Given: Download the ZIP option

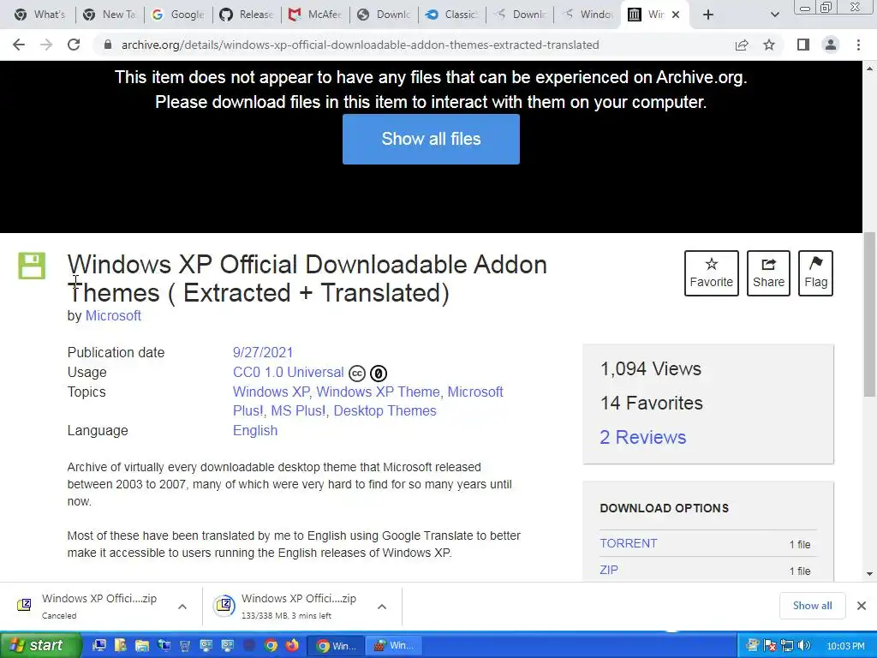Looking at the screenshot, I should [609, 570].
